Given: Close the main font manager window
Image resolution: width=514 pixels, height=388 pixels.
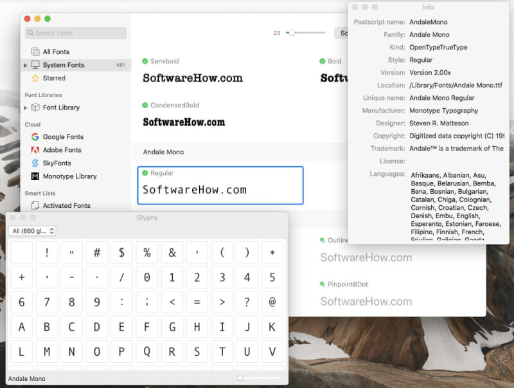Looking at the screenshot, I should 28,19.
